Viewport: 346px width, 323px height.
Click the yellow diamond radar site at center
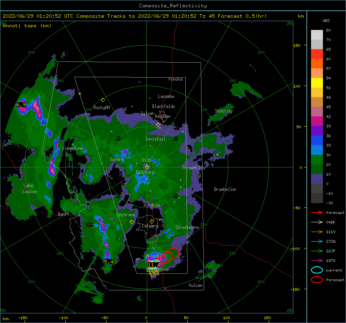(x=147, y=167)
